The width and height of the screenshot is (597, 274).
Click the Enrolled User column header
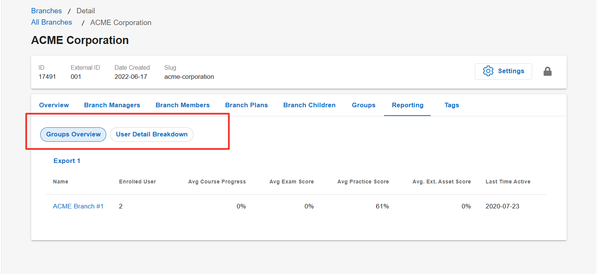pos(137,182)
